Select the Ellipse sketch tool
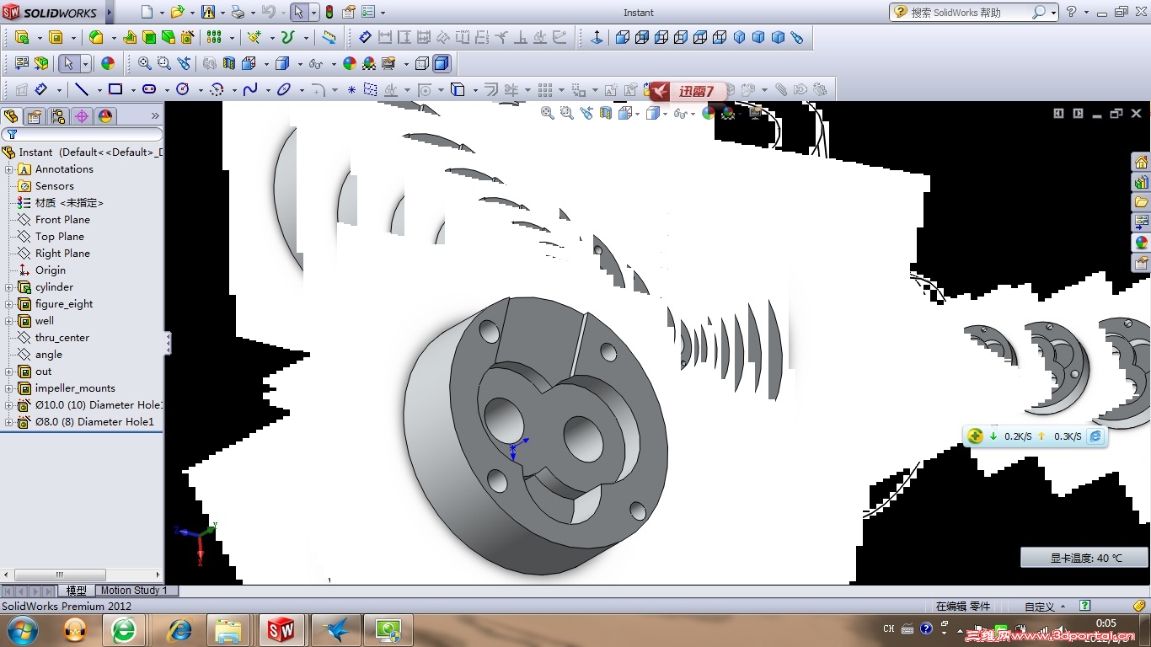1151x647 pixels. (x=284, y=89)
